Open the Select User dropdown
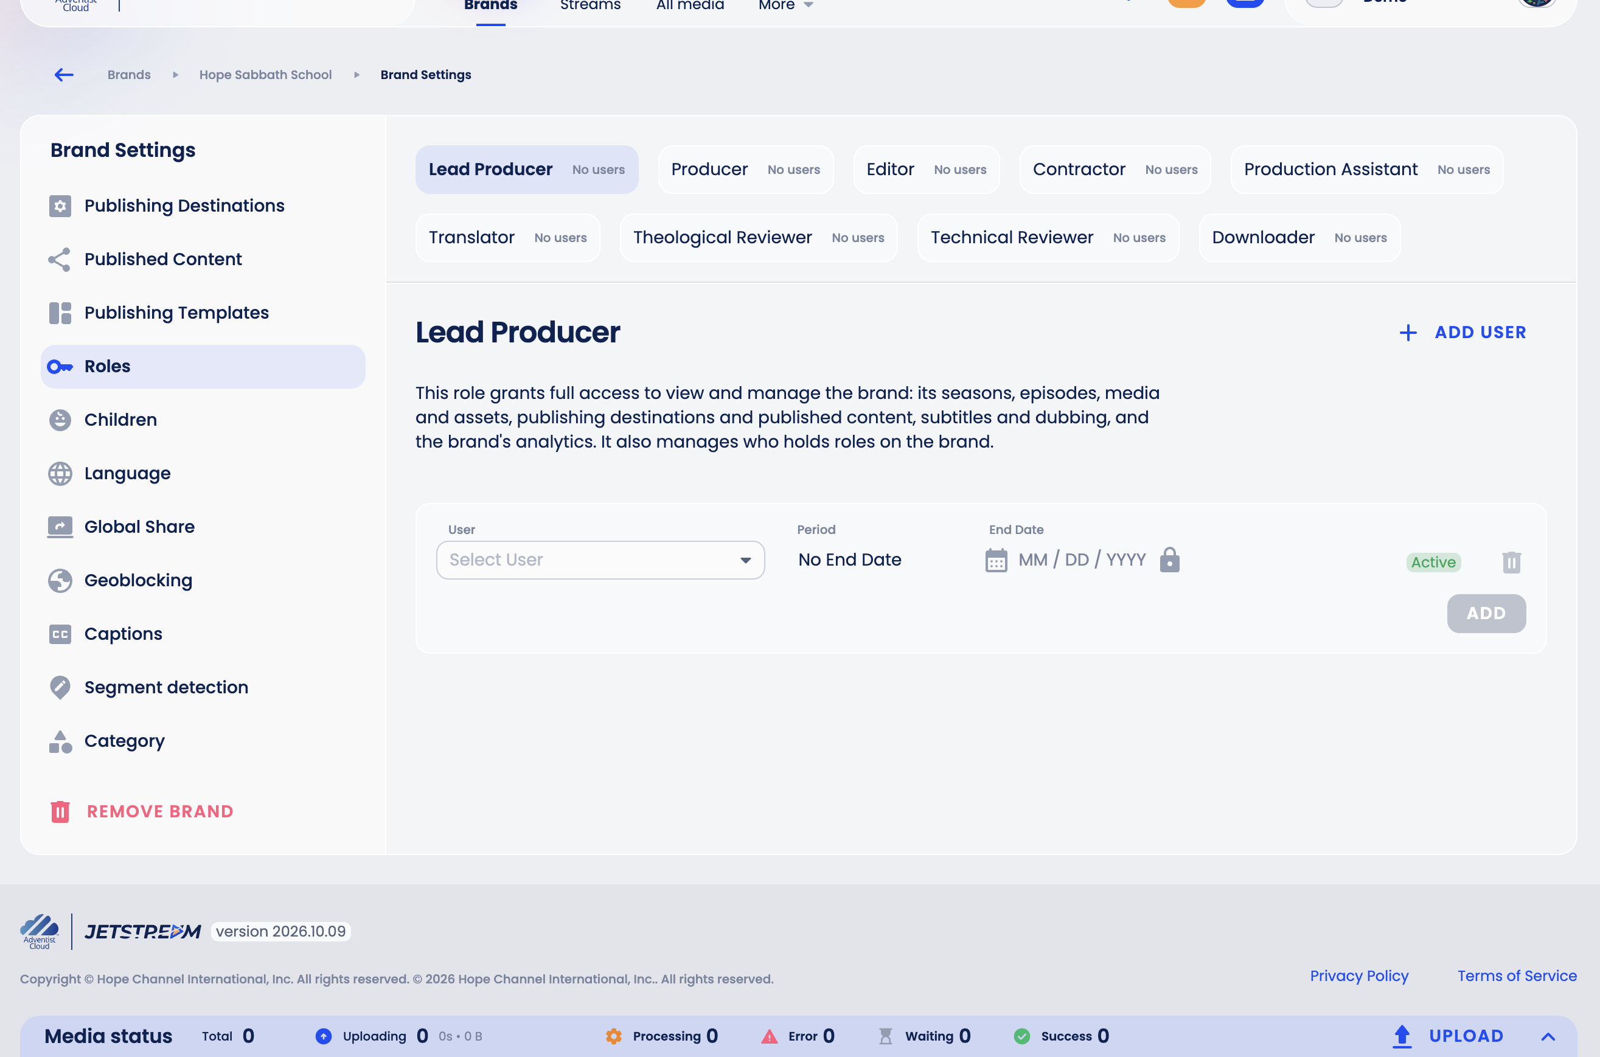Viewport: 1600px width, 1057px height. click(600, 560)
